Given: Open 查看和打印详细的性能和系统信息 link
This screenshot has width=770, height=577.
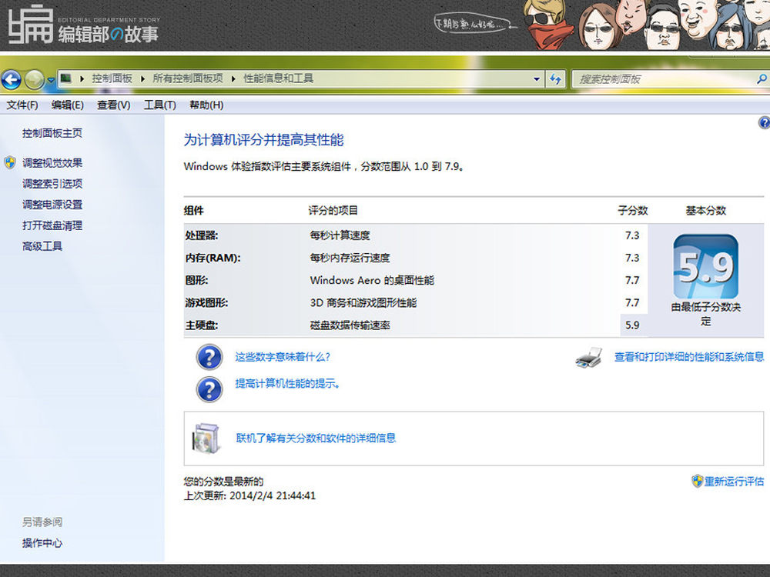Looking at the screenshot, I should 688,357.
